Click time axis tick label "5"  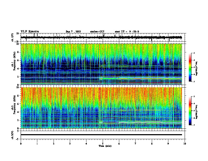(103, 144)
